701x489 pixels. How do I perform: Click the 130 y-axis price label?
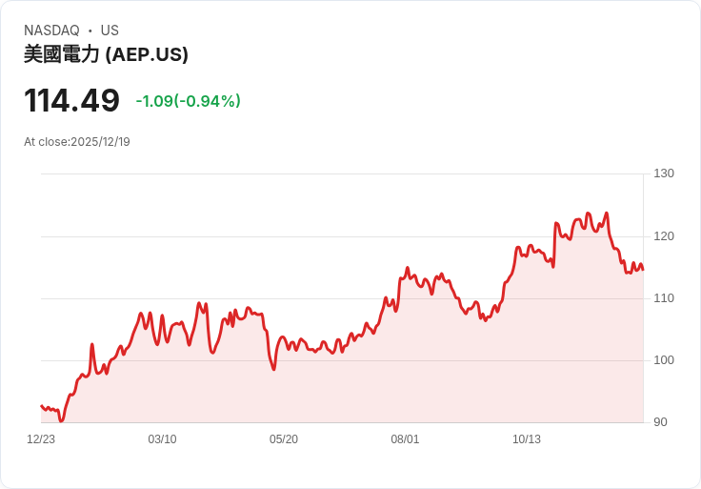[x=664, y=173]
